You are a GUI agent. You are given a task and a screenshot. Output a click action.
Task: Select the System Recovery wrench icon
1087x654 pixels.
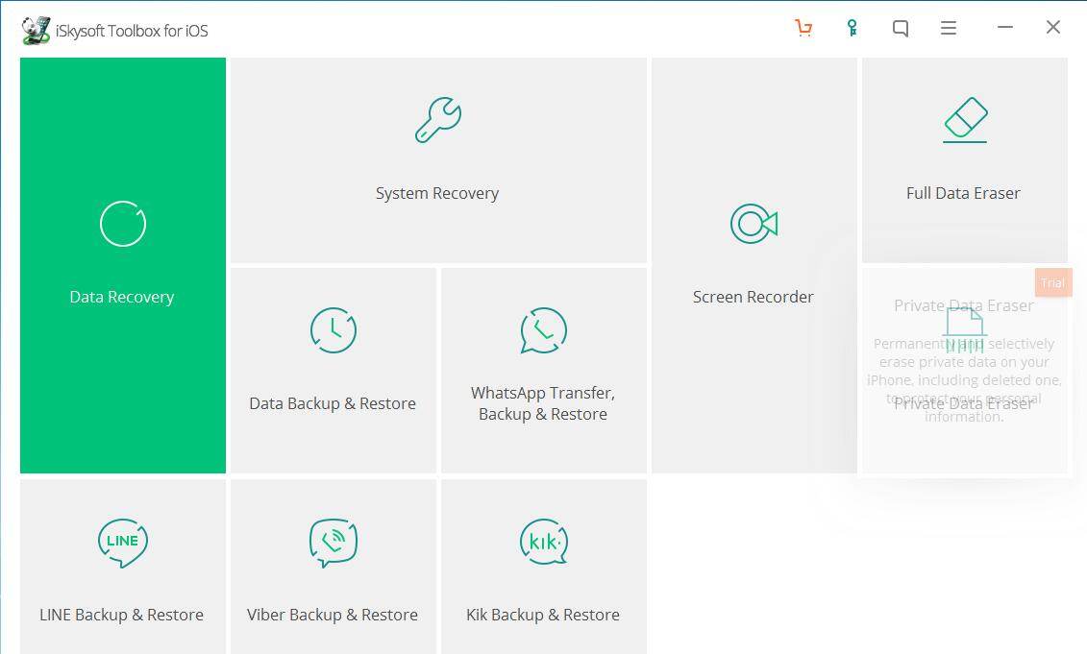pyautogui.click(x=437, y=118)
